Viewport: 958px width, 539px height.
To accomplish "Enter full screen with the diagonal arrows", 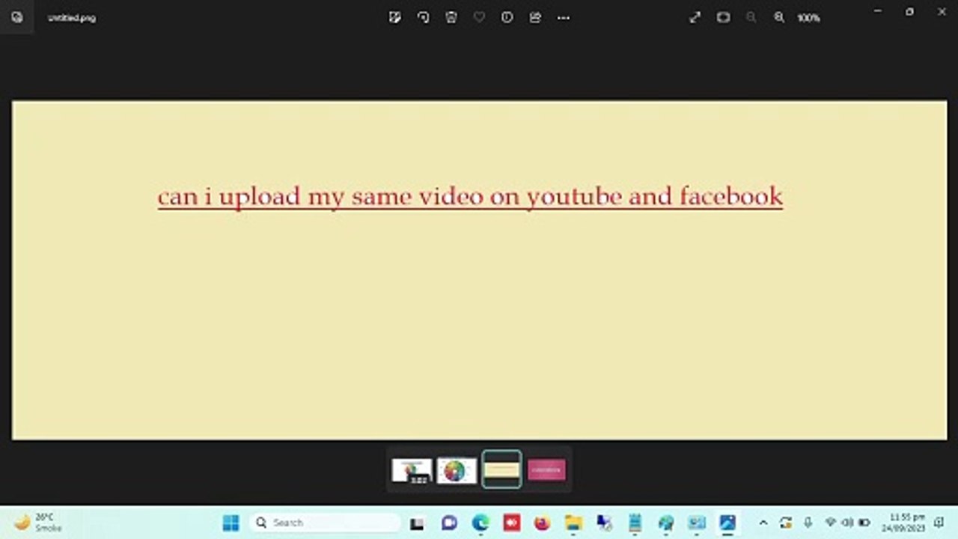I will [x=695, y=17].
